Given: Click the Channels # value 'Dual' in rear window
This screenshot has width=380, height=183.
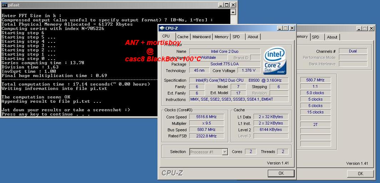Looking at the screenshot, I should point(353,51).
